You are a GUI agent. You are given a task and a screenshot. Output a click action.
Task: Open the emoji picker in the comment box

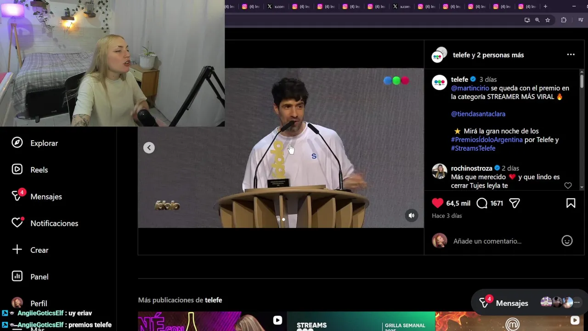pyautogui.click(x=567, y=241)
